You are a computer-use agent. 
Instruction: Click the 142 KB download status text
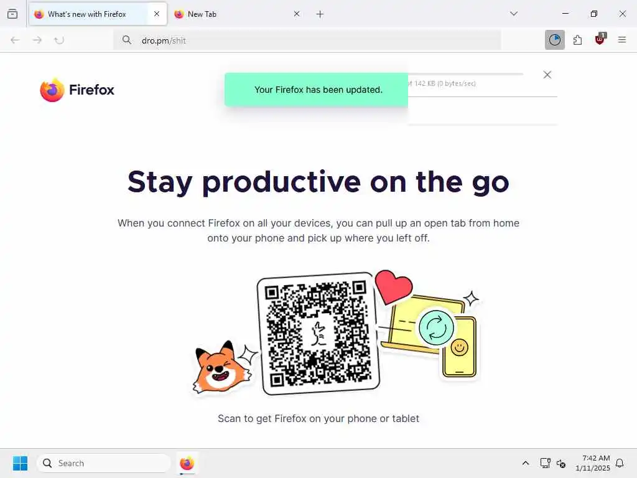[442, 83]
